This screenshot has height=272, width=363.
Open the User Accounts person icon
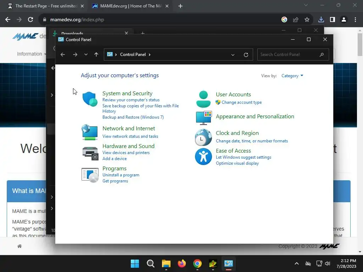tap(203, 99)
